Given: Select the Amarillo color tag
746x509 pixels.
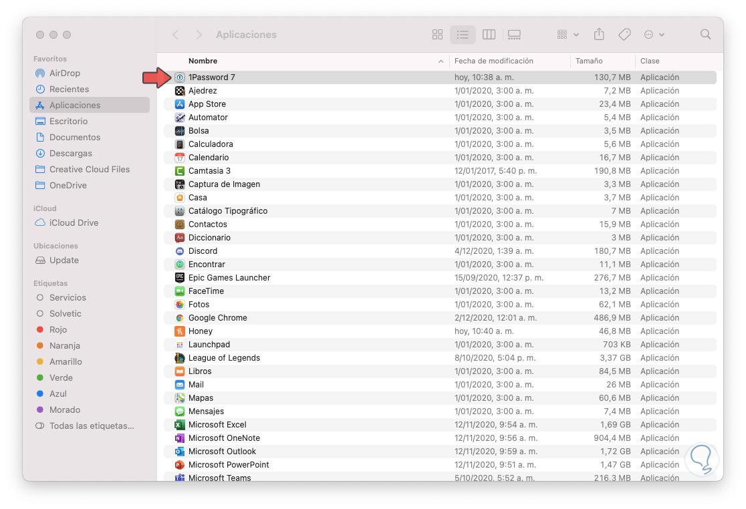Looking at the screenshot, I should 66,361.
